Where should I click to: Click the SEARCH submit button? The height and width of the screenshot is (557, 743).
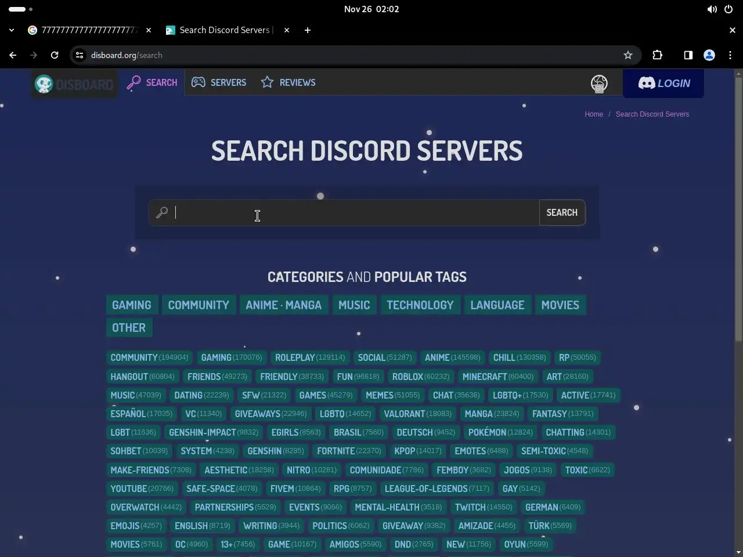tap(562, 212)
